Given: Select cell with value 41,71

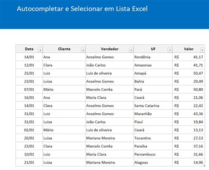Looking at the screenshot, I should (x=189, y=65).
